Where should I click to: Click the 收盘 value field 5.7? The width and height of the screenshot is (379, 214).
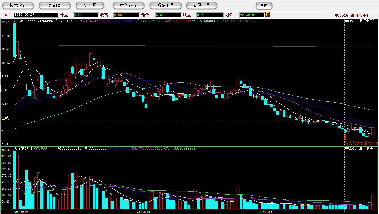(x=210, y=15)
